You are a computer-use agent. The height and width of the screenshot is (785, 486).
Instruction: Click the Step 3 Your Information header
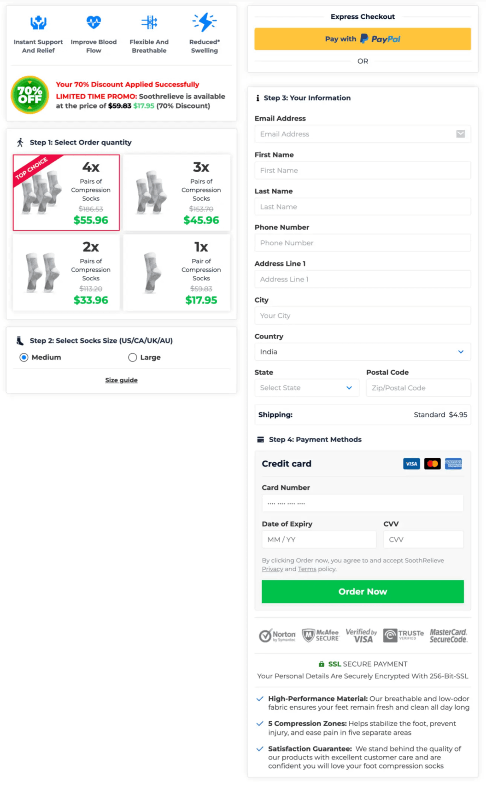pyautogui.click(x=307, y=98)
